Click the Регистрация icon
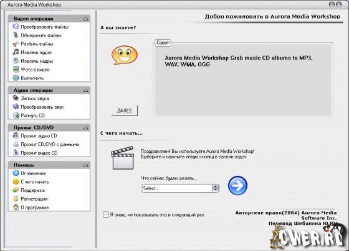The width and height of the screenshot is (349, 251). click(x=16, y=199)
